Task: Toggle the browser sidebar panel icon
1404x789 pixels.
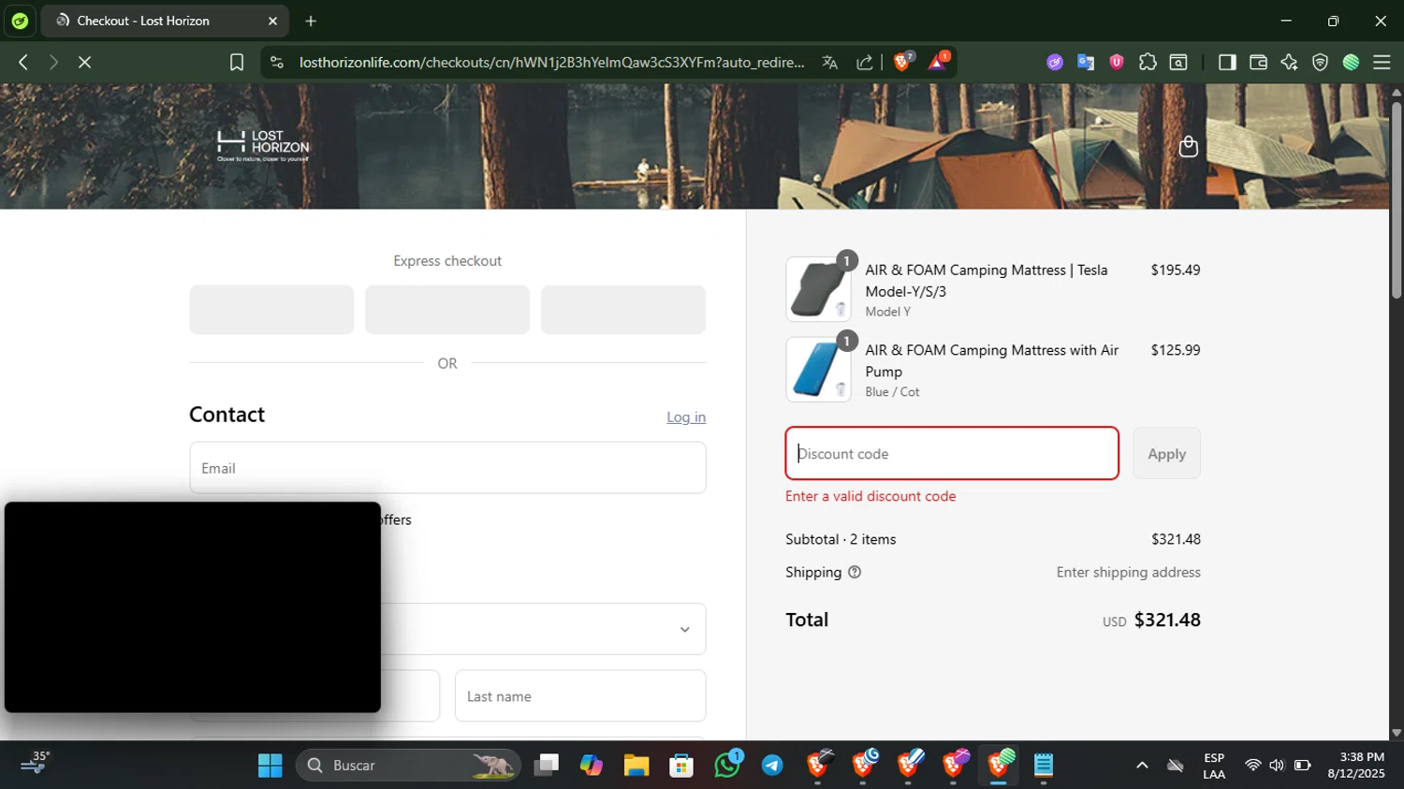Action: click(1227, 62)
